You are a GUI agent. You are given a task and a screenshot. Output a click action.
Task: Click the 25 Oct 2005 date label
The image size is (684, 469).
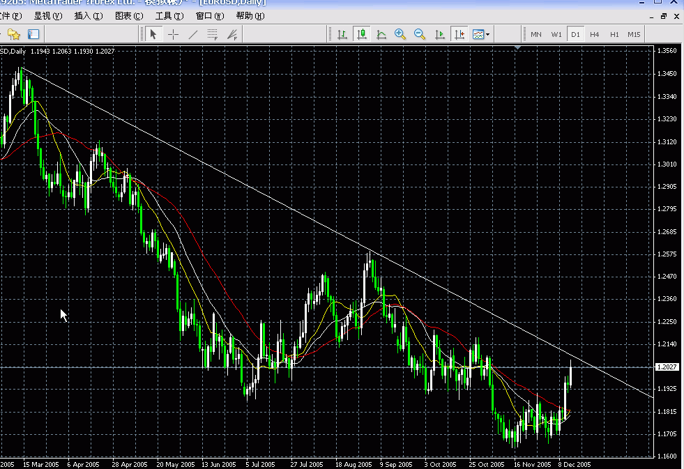[x=487, y=465]
